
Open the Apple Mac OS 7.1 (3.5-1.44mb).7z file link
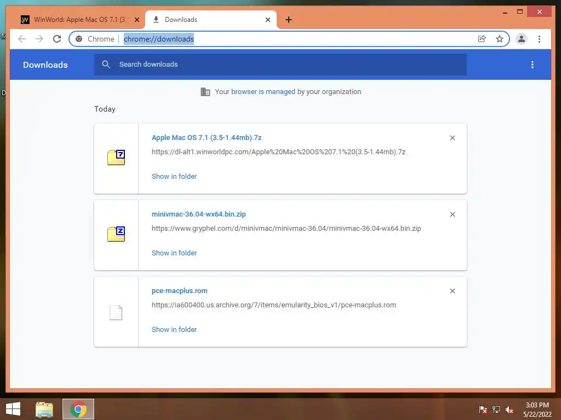207,137
